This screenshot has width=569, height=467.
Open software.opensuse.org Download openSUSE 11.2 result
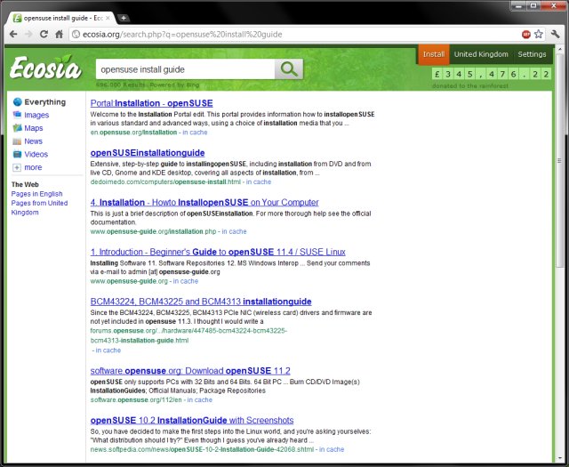(190, 371)
